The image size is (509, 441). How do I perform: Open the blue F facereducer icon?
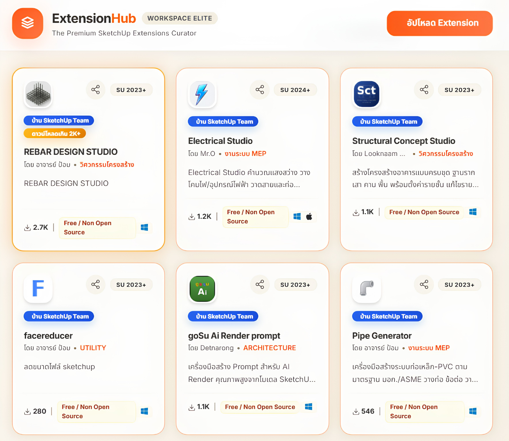38,288
